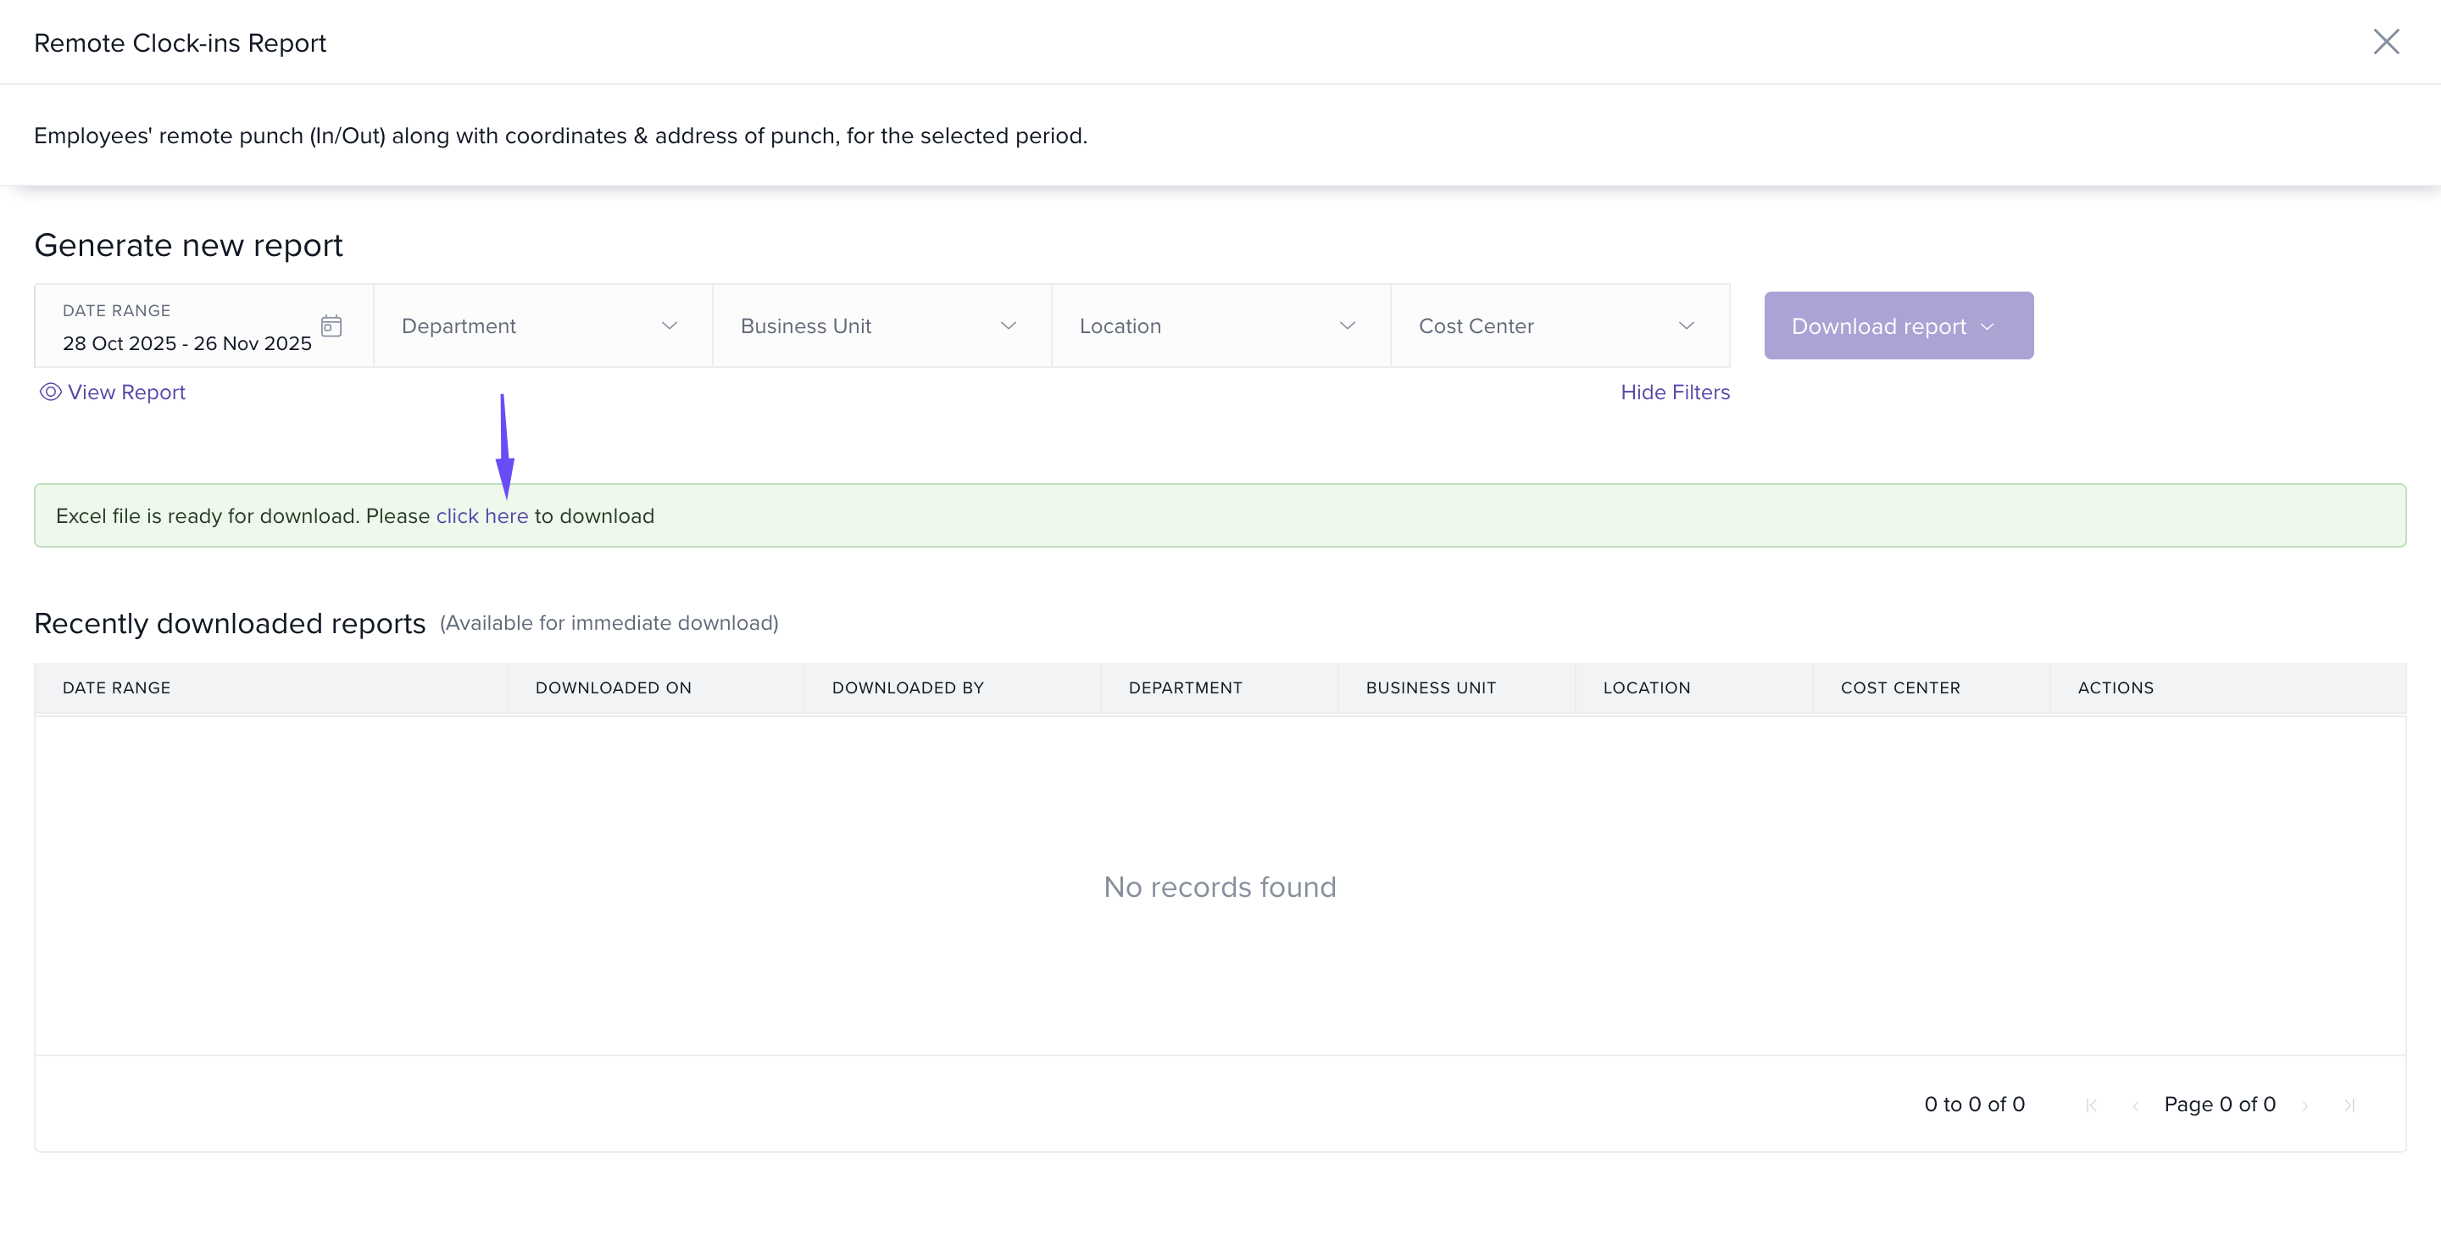Screen dimensions: 2441x1252
Task: Click the View Report link
Action: click(x=126, y=392)
